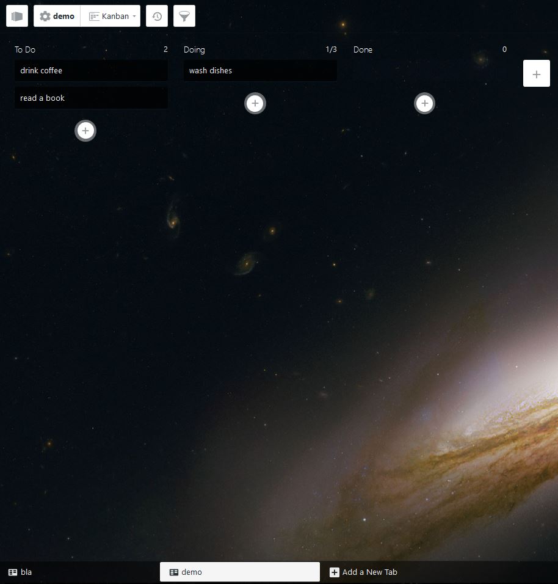558x584 pixels.
Task: Expand the view switcher next to Kanban label
Action: pos(133,16)
